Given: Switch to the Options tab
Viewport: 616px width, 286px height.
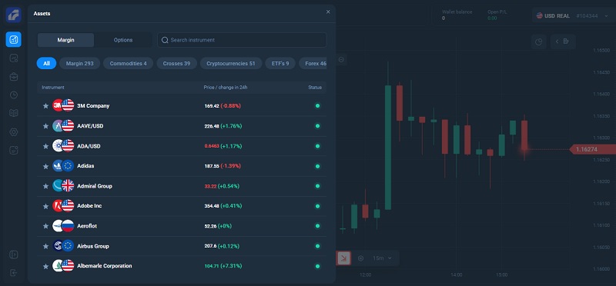Looking at the screenshot, I should click(x=123, y=40).
